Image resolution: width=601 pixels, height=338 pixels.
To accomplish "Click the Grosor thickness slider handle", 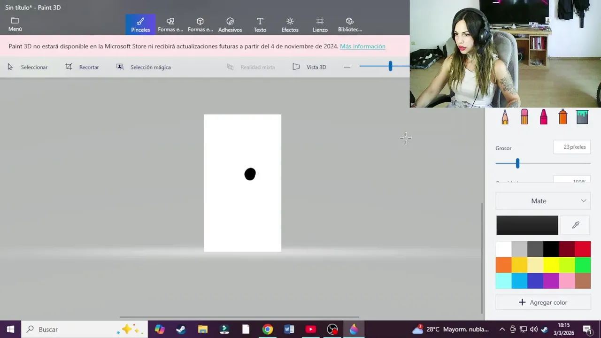I will click(517, 163).
